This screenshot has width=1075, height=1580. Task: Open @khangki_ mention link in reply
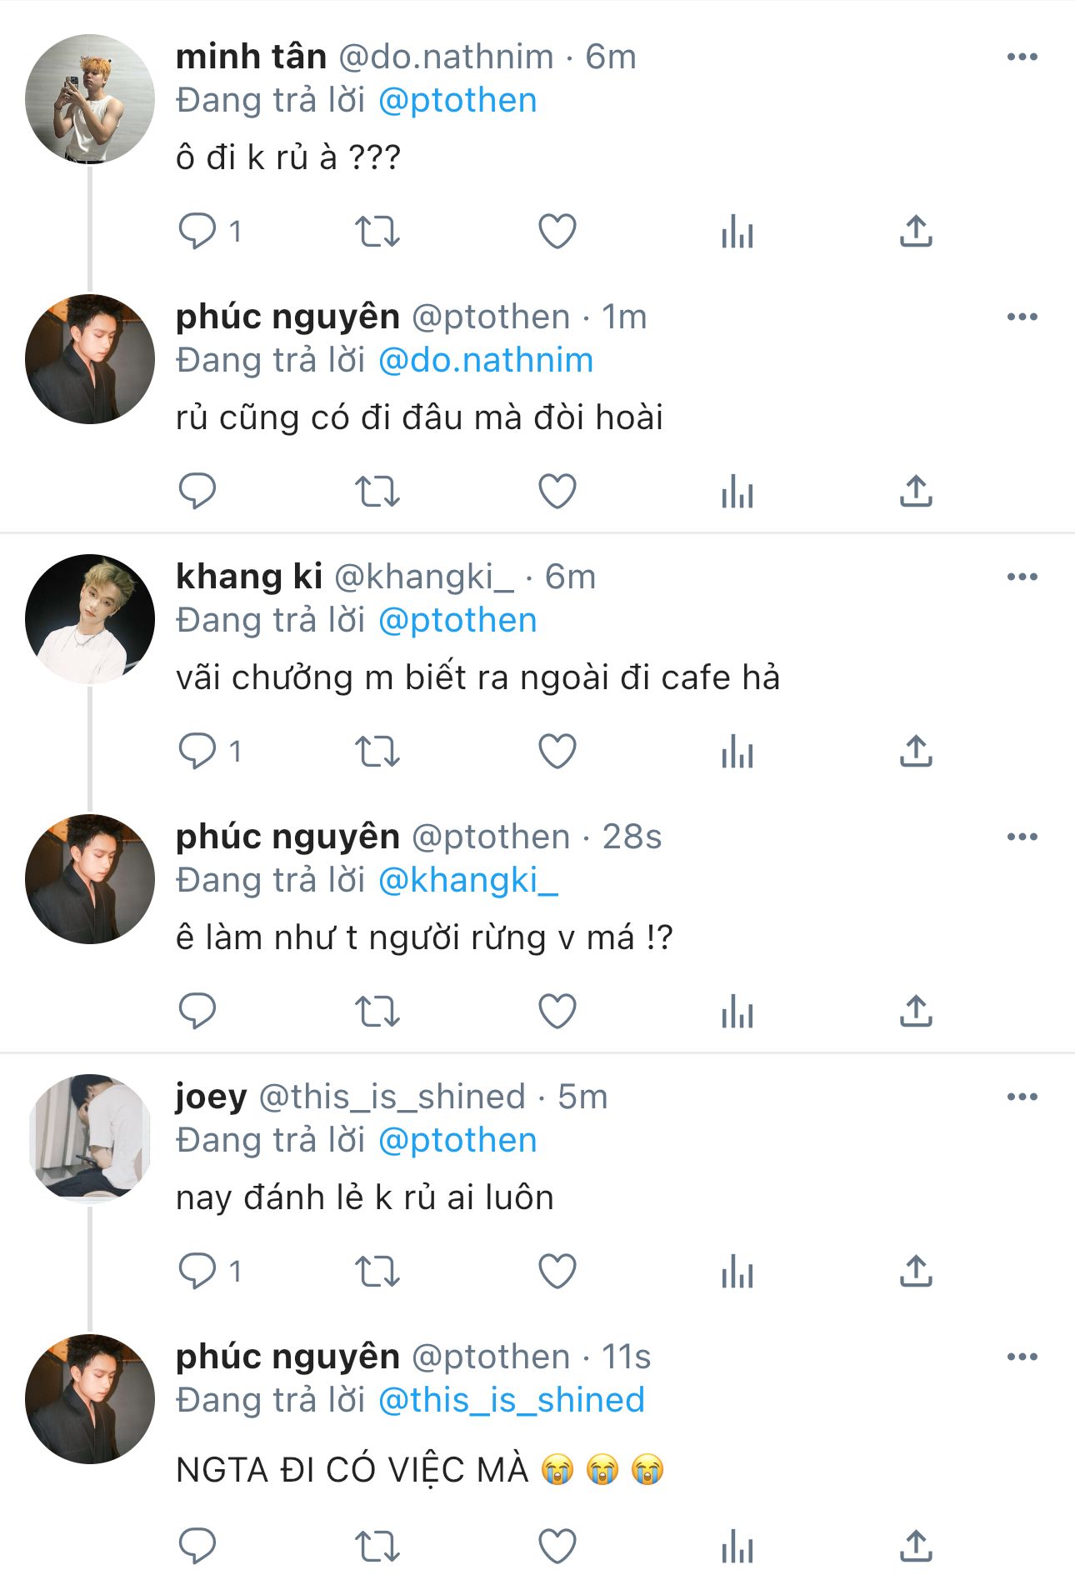pyautogui.click(x=468, y=880)
